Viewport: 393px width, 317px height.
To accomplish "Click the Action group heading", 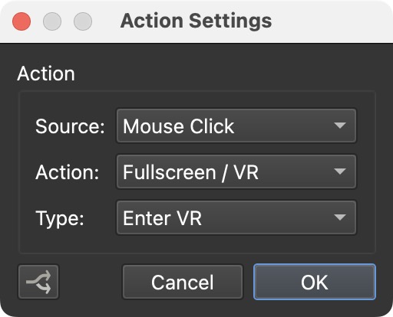I will point(46,74).
